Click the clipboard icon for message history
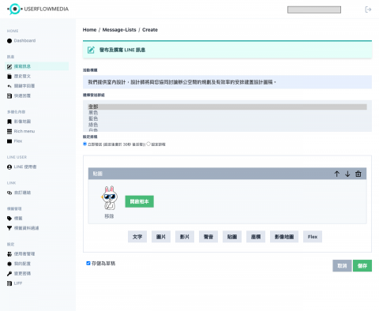The image size is (379, 311). point(9,77)
